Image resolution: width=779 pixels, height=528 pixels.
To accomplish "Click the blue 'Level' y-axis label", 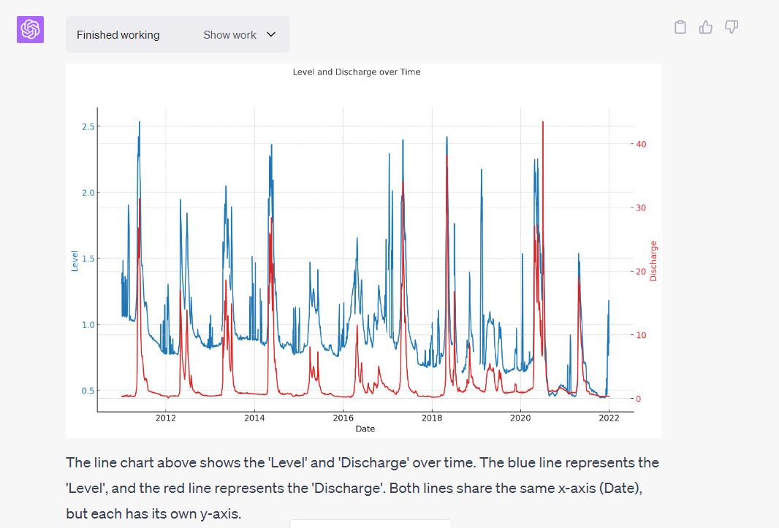I will [x=75, y=261].
